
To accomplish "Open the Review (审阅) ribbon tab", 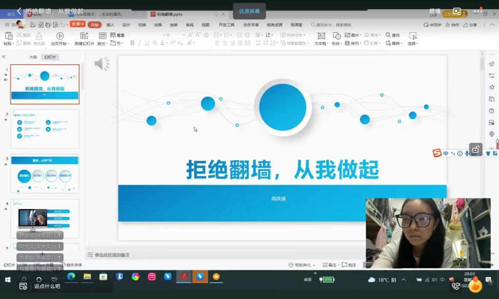I will pos(190,25).
